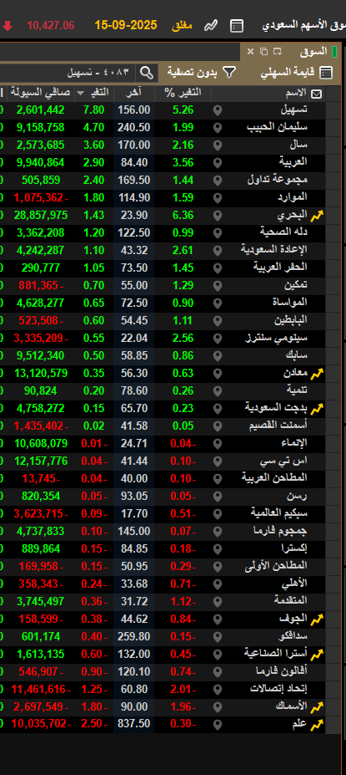Select the الإعادة السعودية stock name
The width and height of the screenshot is (346, 775).
(x=274, y=250)
